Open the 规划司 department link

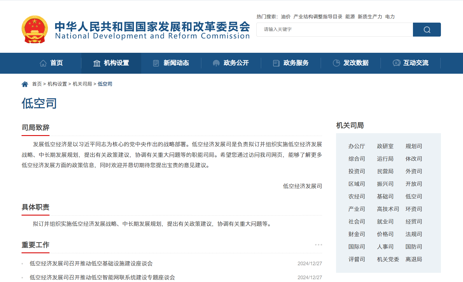(x=414, y=146)
